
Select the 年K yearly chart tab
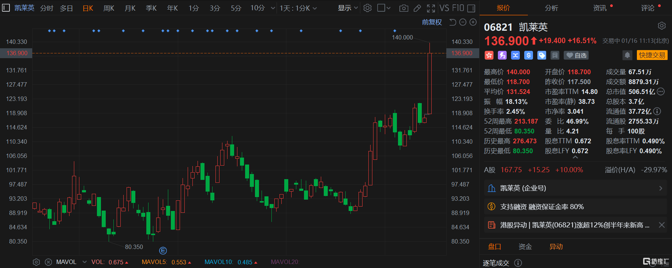click(172, 8)
